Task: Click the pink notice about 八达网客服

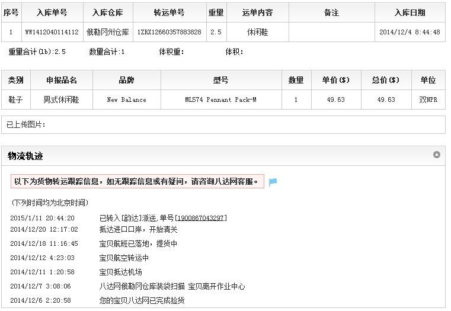Action: click(x=137, y=181)
